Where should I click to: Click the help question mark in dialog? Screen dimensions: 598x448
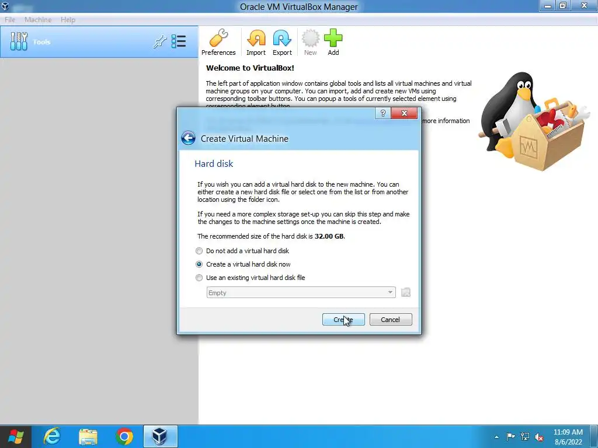pyautogui.click(x=383, y=113)
